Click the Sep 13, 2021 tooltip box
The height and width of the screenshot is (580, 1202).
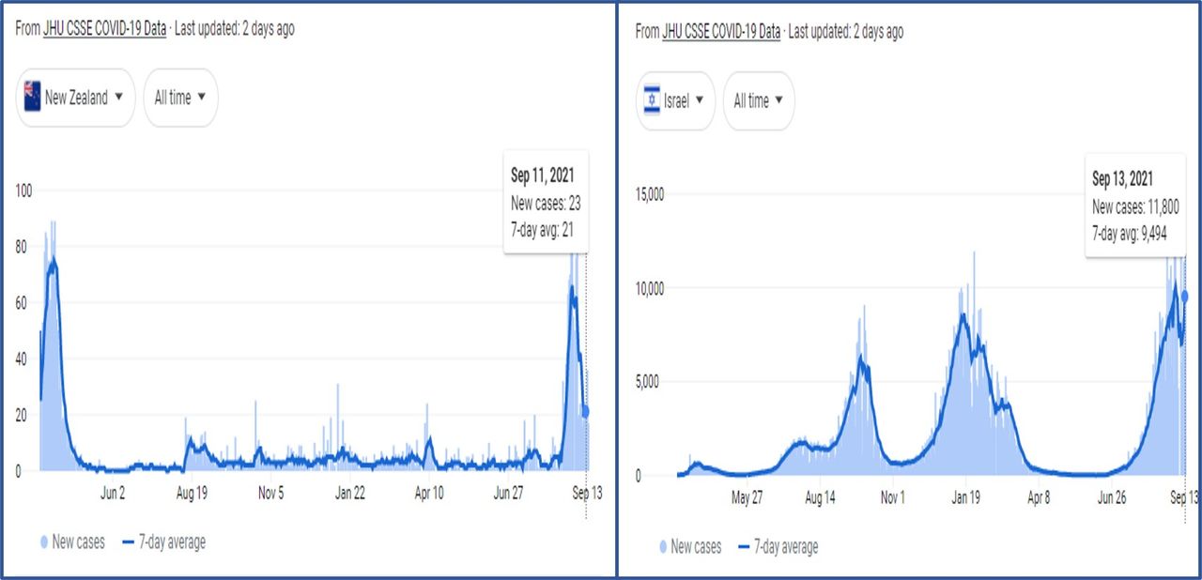click(1135, 206)
